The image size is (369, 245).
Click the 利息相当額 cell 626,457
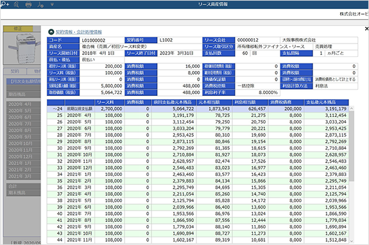point(250,109)
